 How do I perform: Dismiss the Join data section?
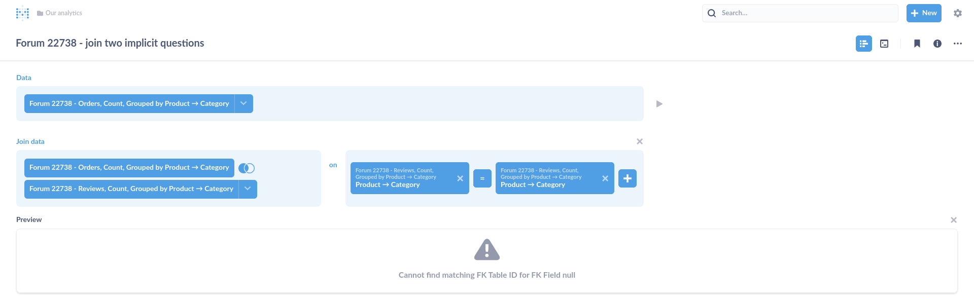tap(639, 141)
